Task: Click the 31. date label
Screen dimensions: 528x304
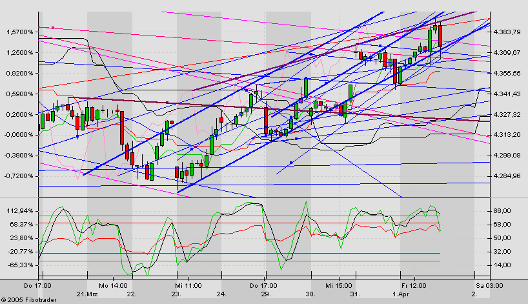Action: click(x=355, y=294)
